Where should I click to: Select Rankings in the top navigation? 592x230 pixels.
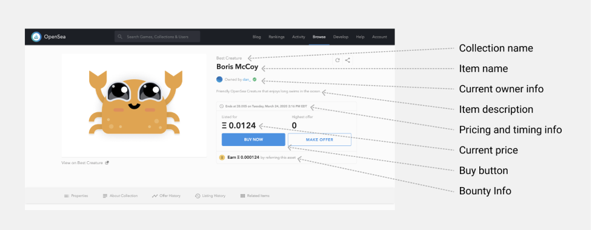click(x=276, y=37)
